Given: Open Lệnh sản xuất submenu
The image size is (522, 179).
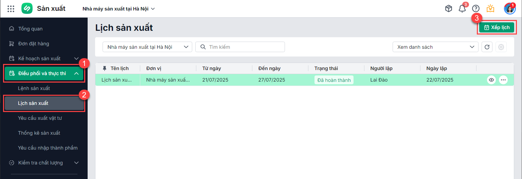Looking at the screenshot, I should click(x=44, y=88).
